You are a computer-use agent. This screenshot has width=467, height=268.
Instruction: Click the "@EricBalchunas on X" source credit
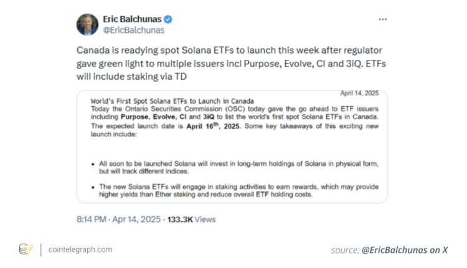tap(405, 250)
